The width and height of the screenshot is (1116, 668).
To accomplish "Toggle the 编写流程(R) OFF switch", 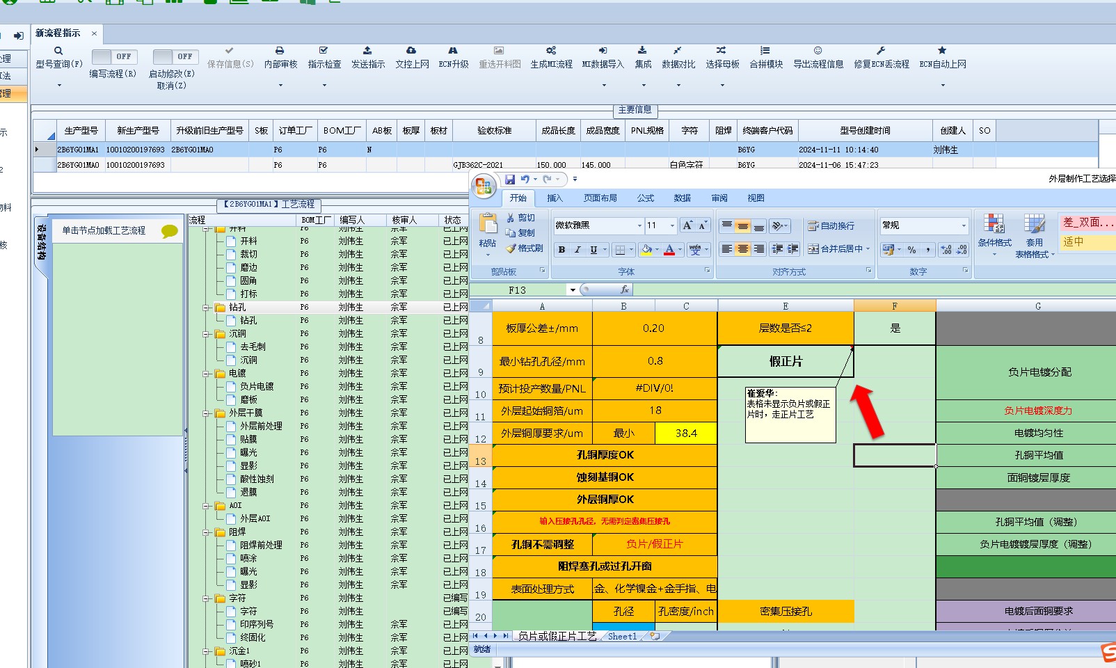I will [115, 57].
